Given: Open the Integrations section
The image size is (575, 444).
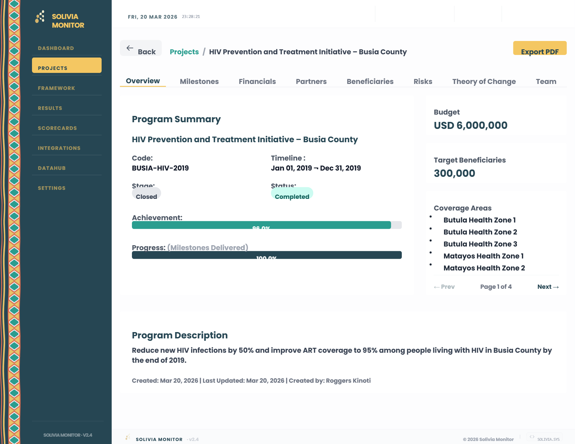Looking at the screenshot, I should [x=59, y=148].
